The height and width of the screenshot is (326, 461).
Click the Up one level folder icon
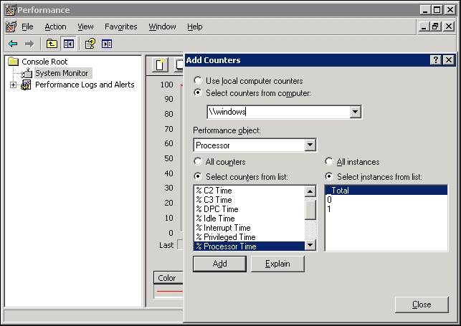pos(52,44)
